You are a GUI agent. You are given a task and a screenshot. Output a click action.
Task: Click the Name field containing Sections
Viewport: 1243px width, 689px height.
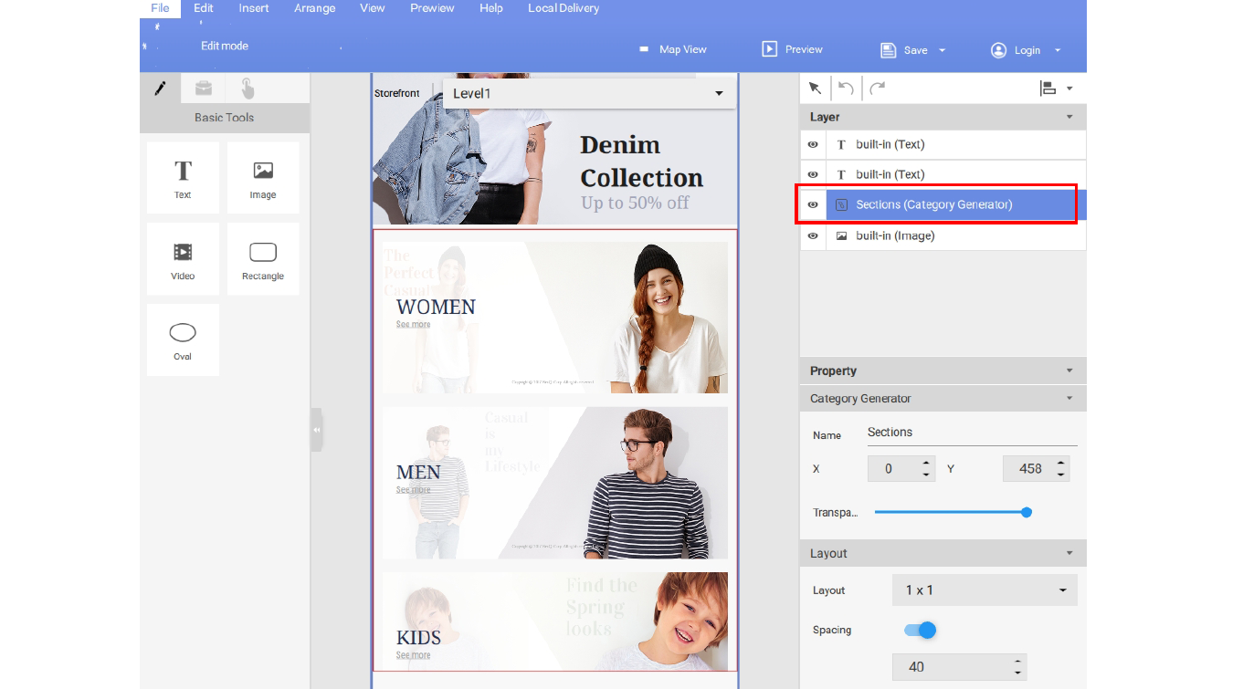pos(971,433)
